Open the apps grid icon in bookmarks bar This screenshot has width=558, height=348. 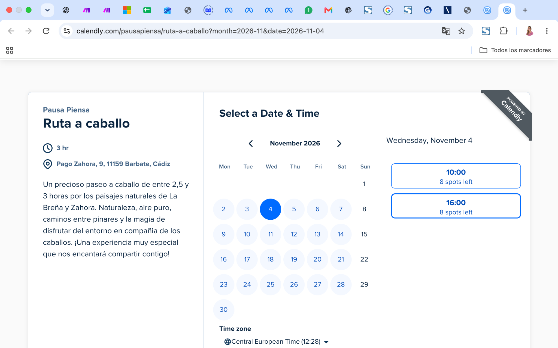10,50
